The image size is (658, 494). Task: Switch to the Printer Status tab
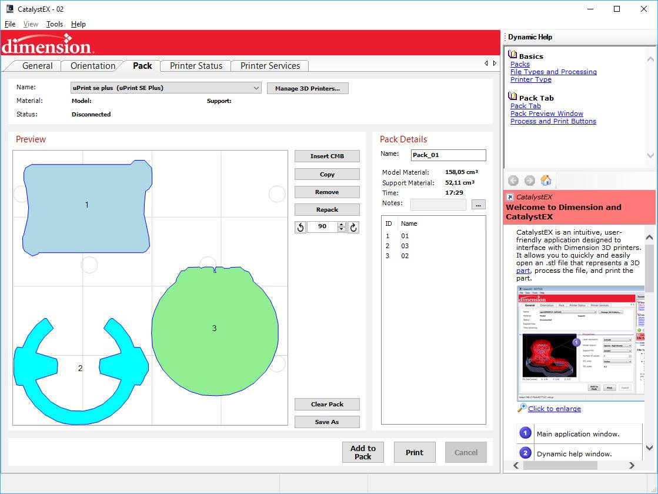point(196,66)
